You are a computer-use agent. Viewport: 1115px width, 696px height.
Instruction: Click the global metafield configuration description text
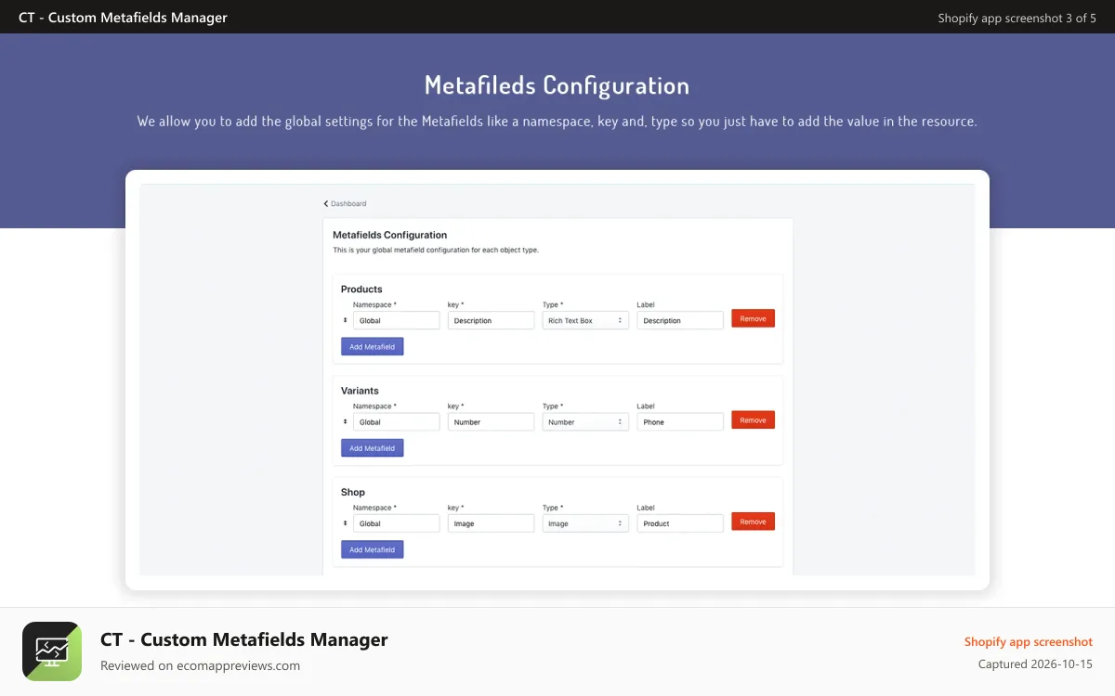click(436, 250)
